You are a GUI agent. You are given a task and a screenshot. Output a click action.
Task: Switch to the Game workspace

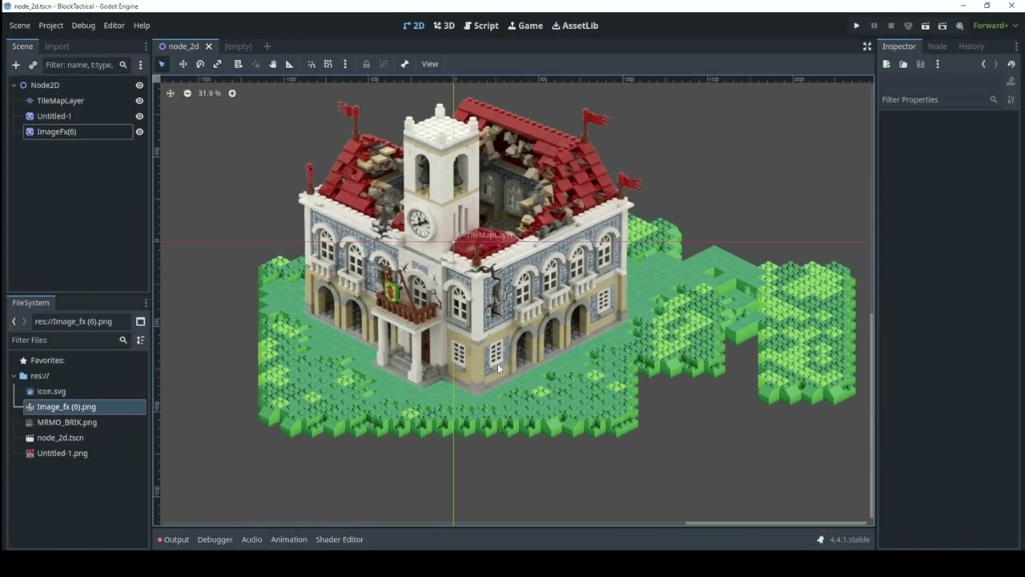(525, 26)
